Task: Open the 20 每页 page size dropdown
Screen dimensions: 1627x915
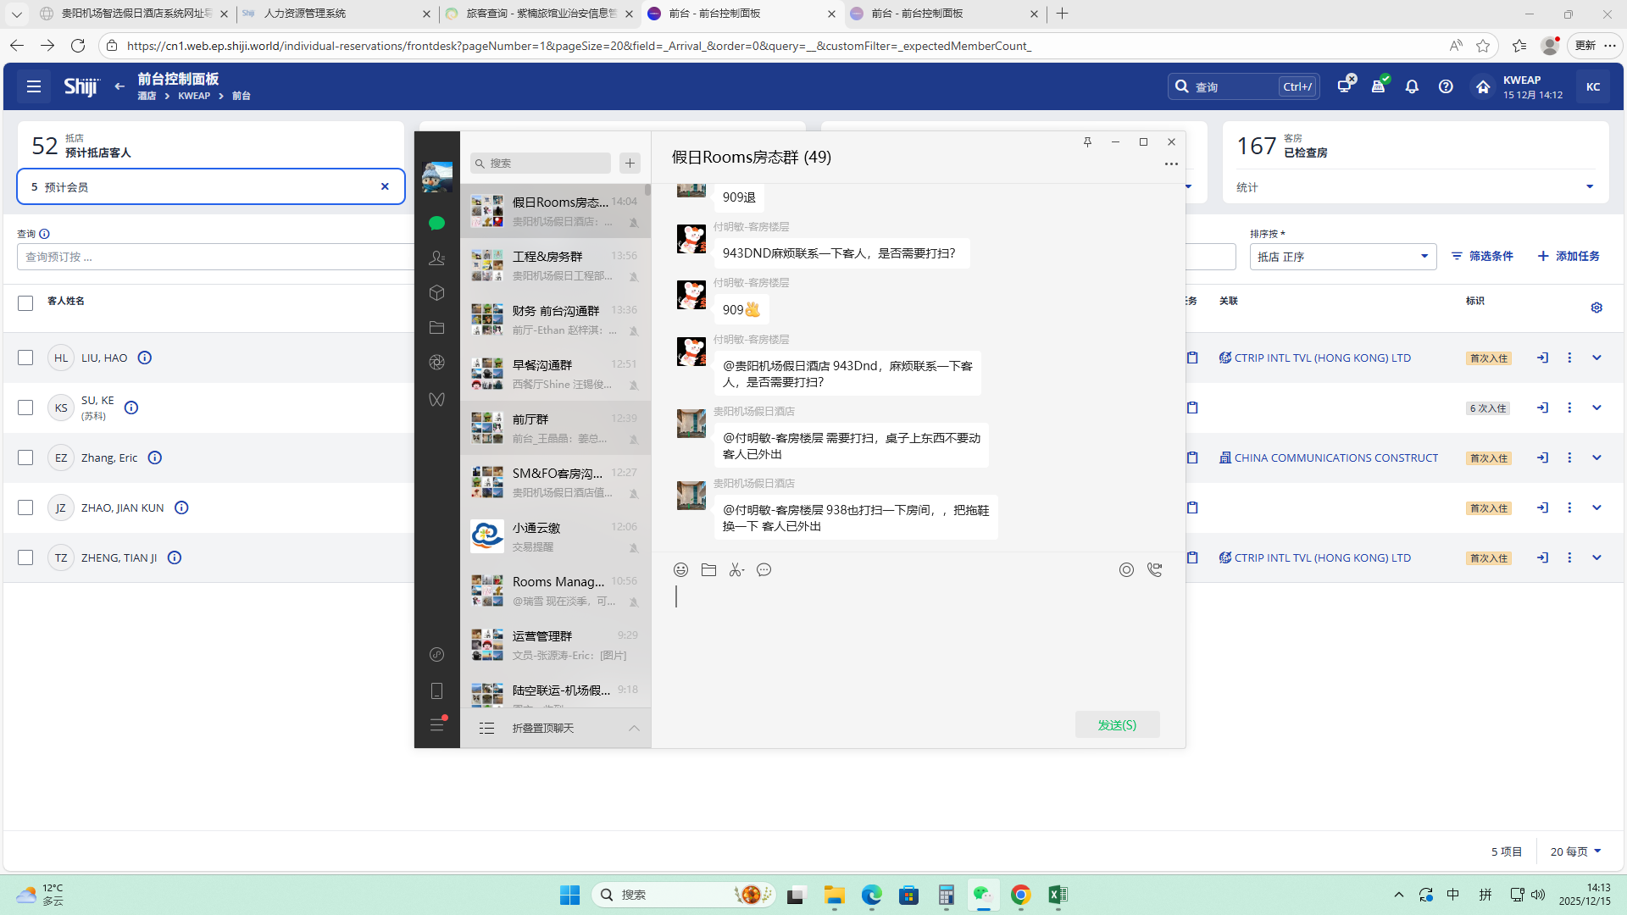Action: (1575, 851)
